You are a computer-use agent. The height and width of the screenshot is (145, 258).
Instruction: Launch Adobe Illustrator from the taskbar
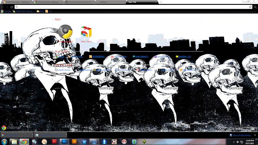(x=74, y=141)
